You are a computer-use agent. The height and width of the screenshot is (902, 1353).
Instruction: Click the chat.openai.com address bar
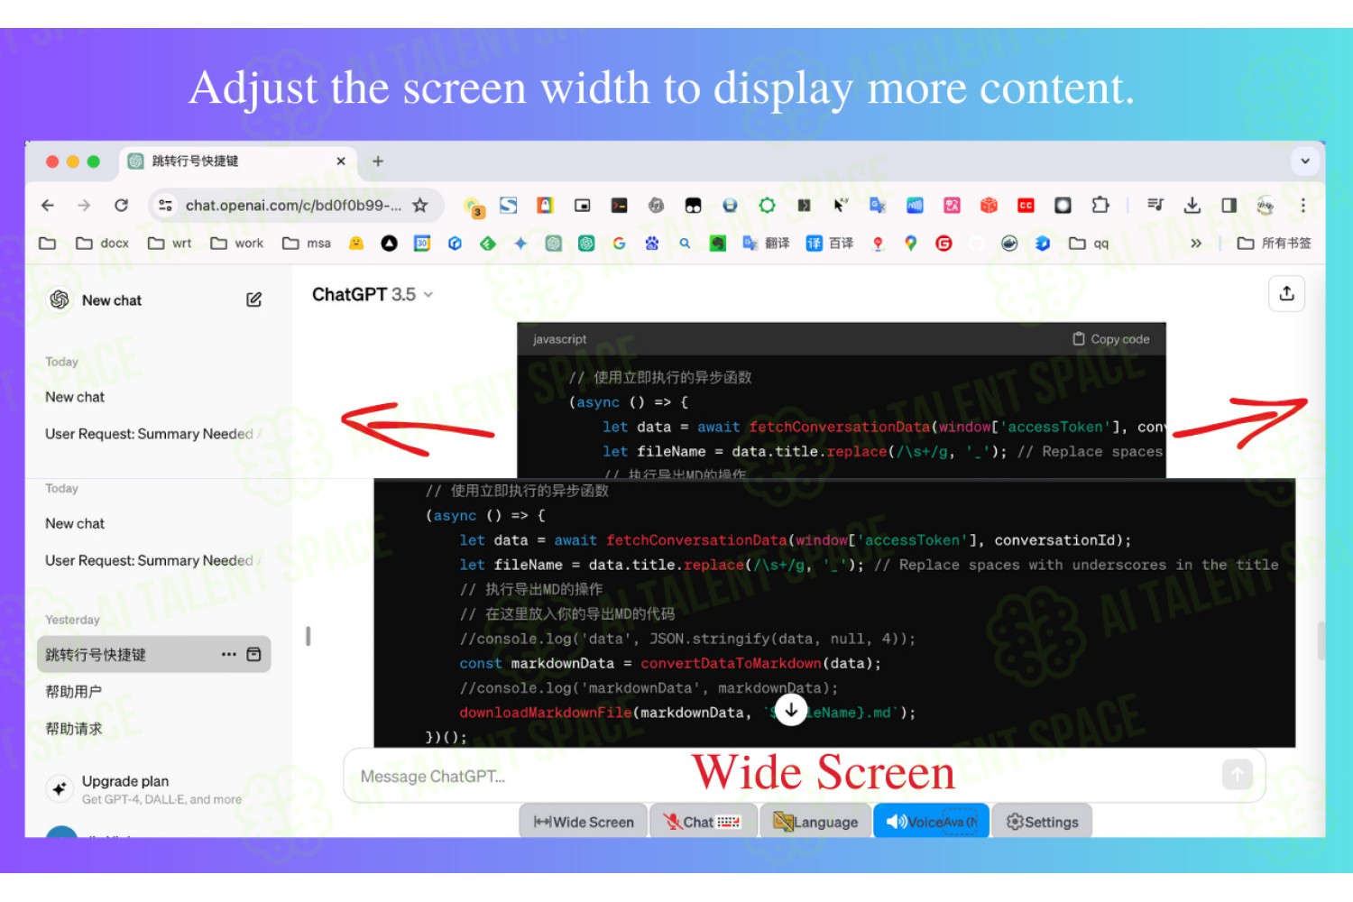coord(293,206)
